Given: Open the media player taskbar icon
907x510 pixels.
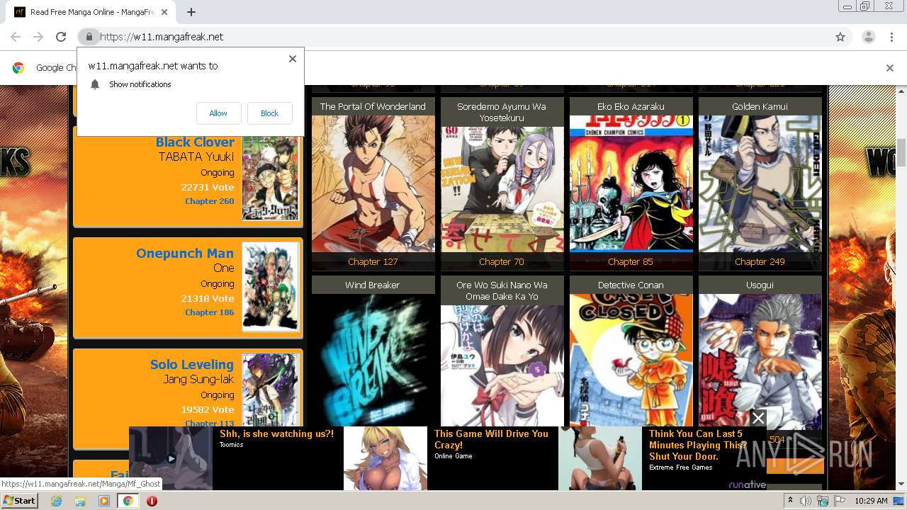Looking at the screenshot, I should coord(104,501).
